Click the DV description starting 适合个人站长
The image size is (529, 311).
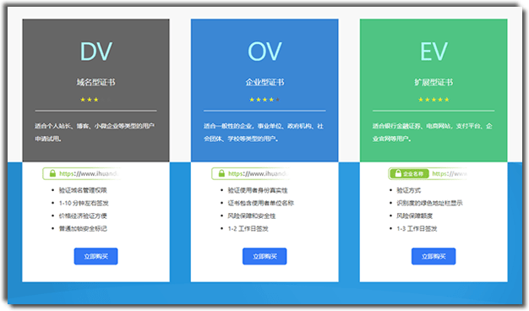tap(95, 132)
